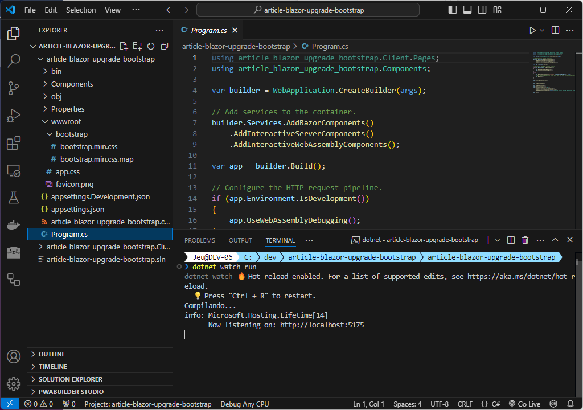Go back with the navigation arrow
583x410 pixels.
click(170, 10)
